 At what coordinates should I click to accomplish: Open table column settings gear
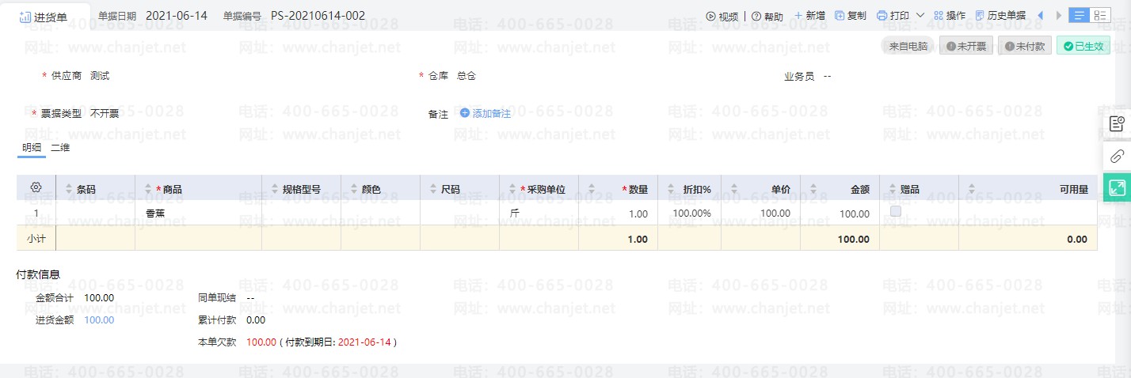click(x=36, y=187)
